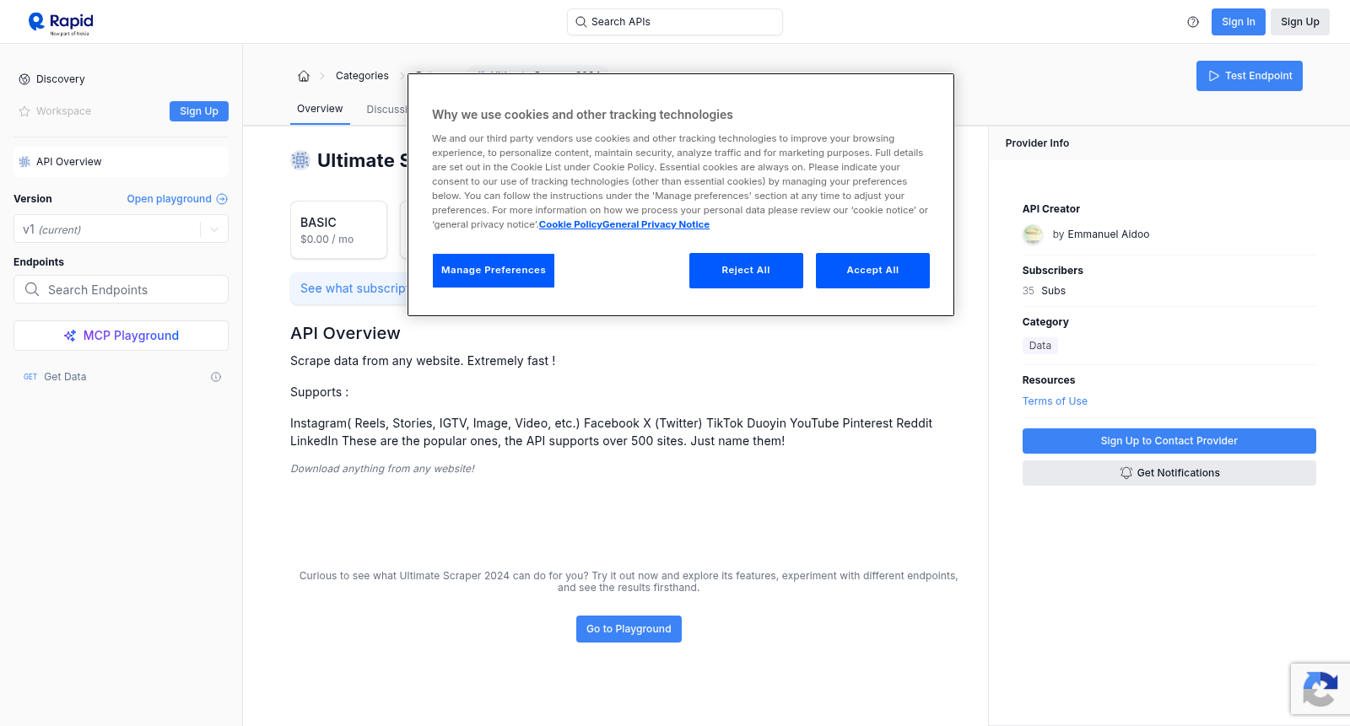Open the v1 (current) version dropdown
This screenshot has height=726, width=1350.
[x=121, y=229]
